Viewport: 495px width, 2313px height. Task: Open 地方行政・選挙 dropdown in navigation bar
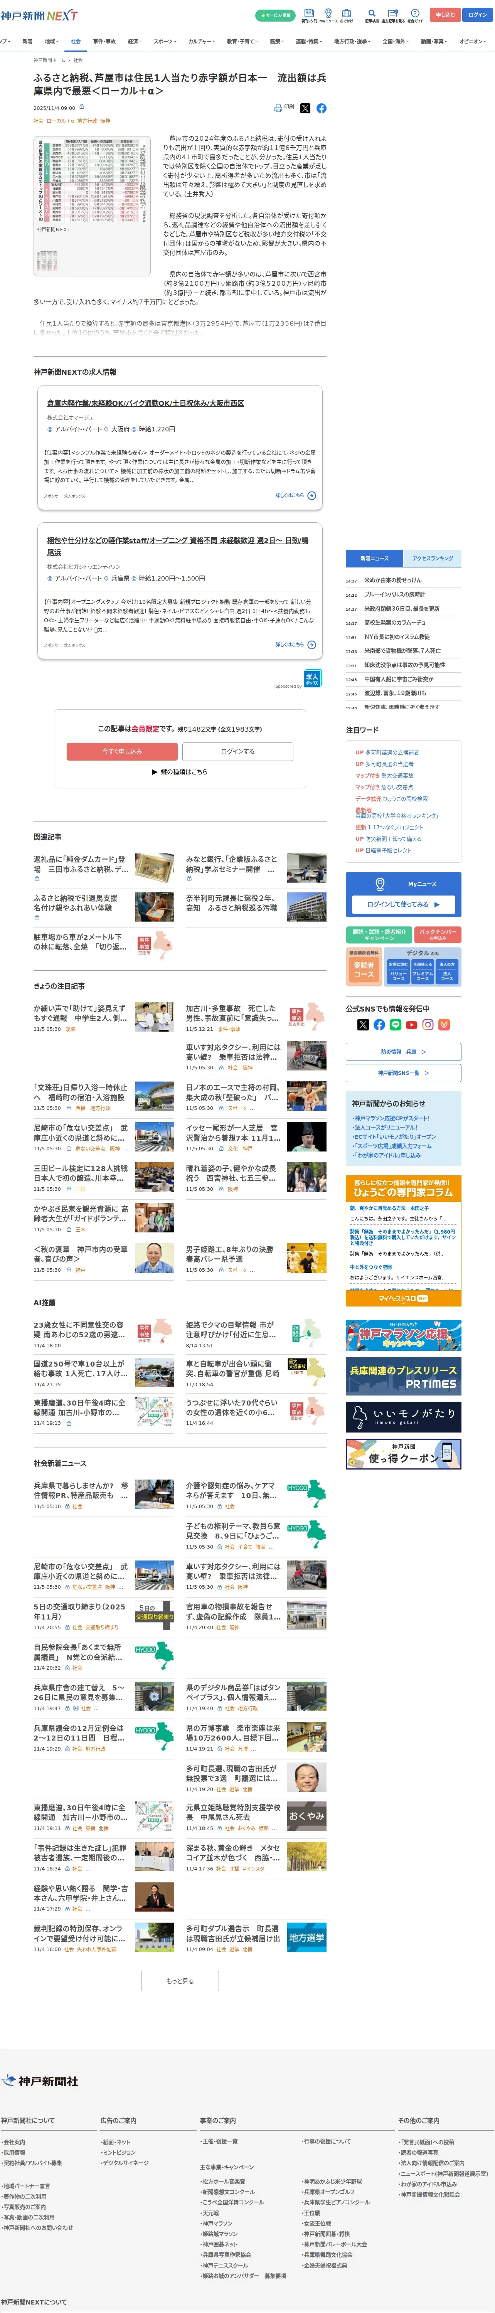[352, 41]
